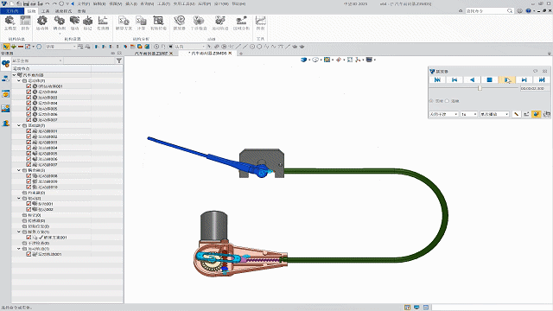Click the highlighted orange icon in player bottom row
This screenshot has height=311, width=553.
point(536,114)
